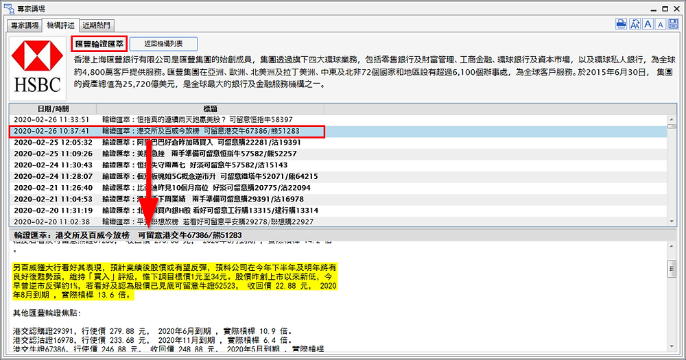Open the 2020-02-24 11:28:07 5G概念 article
686x360 pixels.
(338, 176)
